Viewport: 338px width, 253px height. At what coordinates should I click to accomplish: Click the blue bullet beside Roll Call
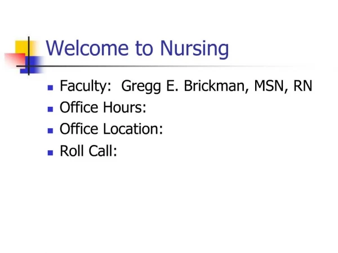pyautogui.click(x=50, y=152)
